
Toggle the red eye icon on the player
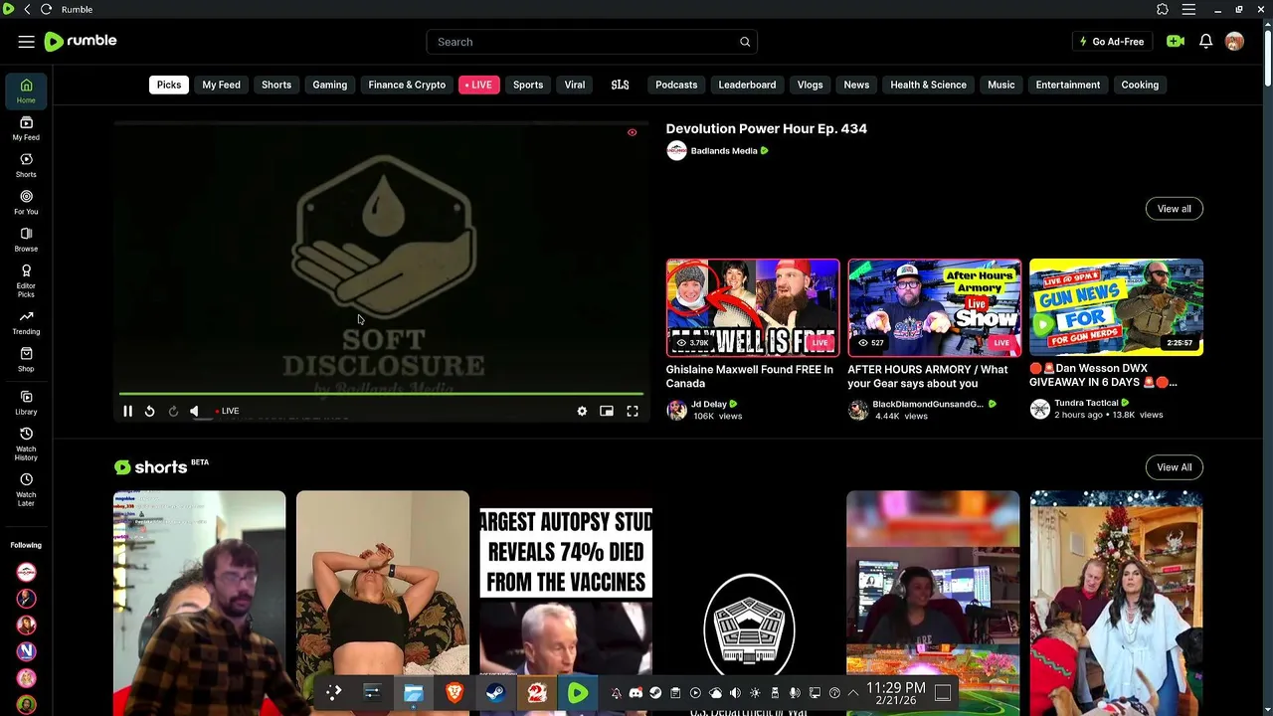coord(632,132)
